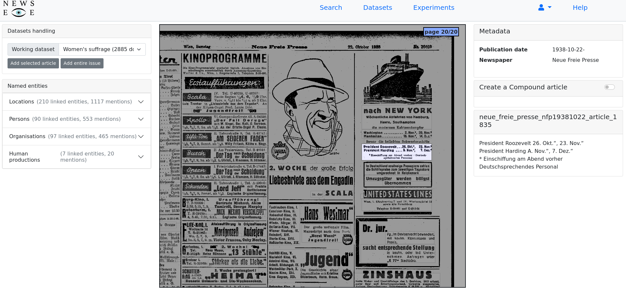Image resolution: width=626 pixels, height=291 pixels.
Task: Open the Help link
Action: point(580,8)
